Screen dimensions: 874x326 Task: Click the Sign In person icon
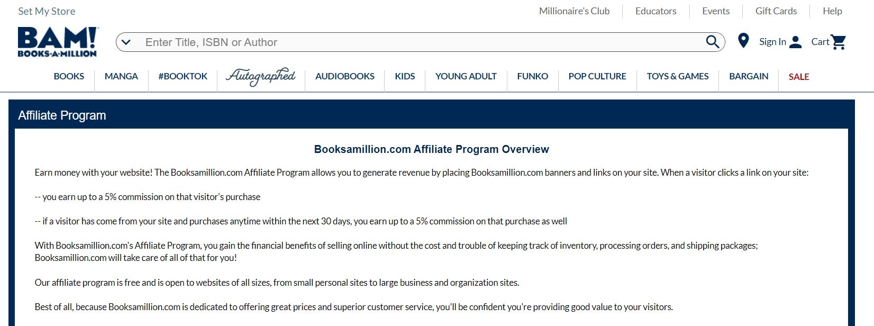[795, 42]
